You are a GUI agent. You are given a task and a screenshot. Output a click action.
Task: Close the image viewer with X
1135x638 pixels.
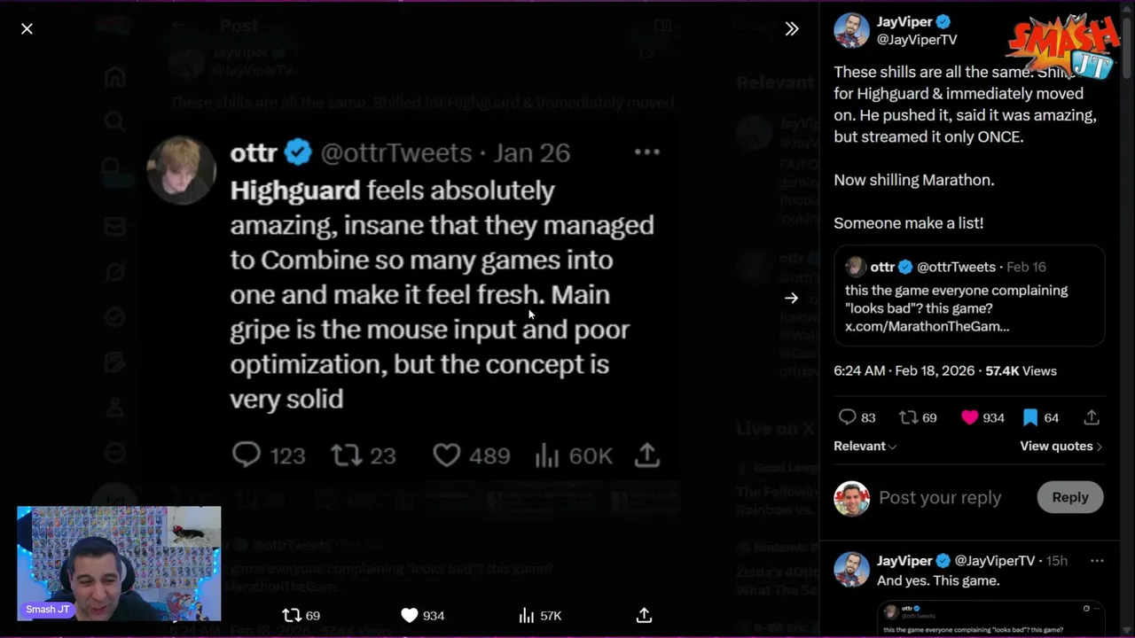tap(27, 28)
